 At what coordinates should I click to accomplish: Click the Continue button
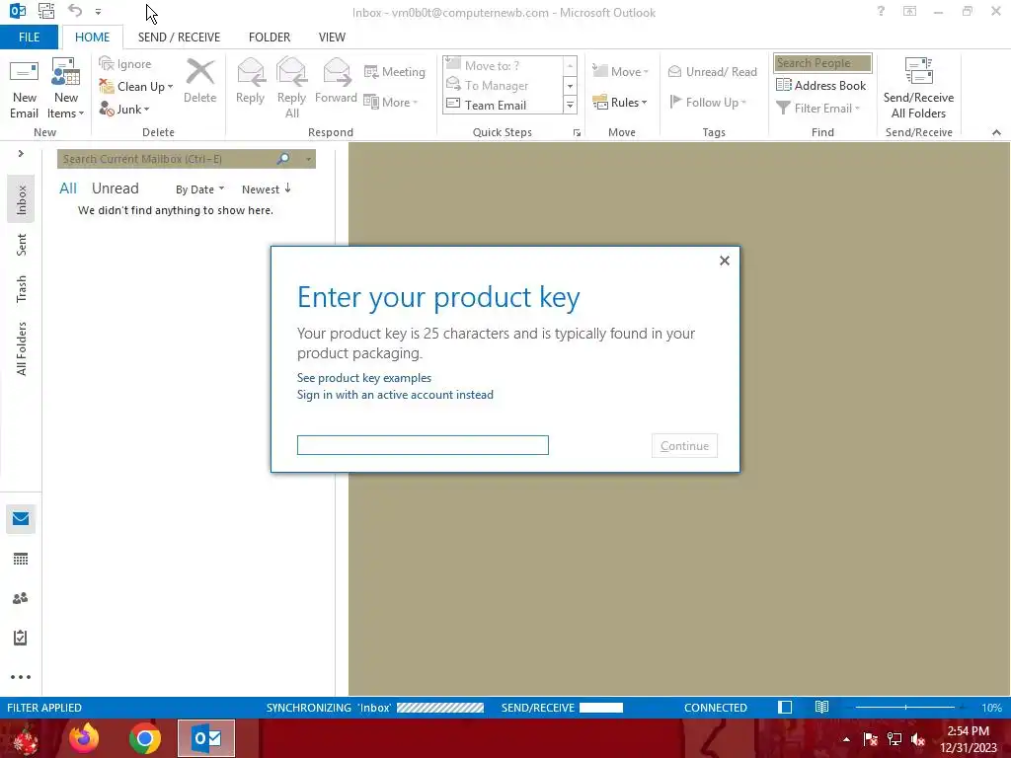click(685, 445)
